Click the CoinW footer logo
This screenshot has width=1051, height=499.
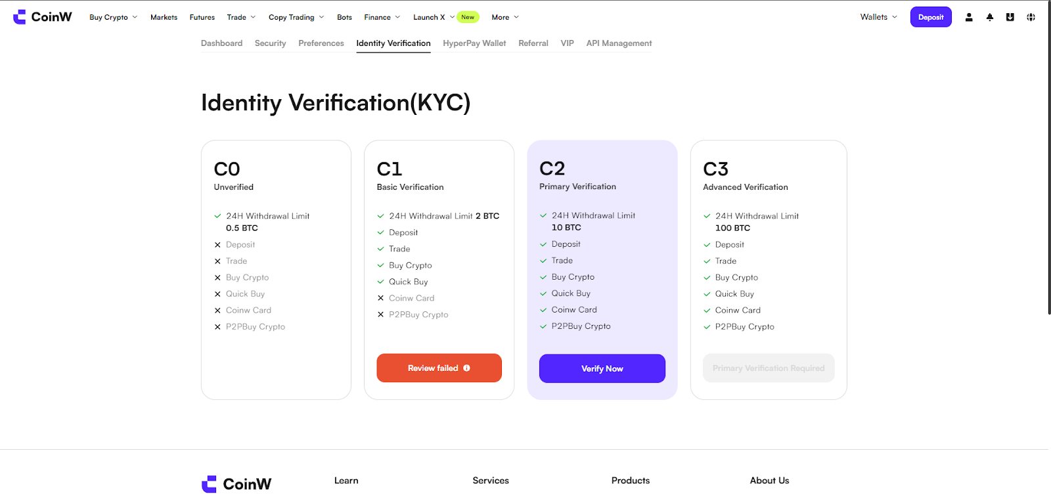point(236,484)
